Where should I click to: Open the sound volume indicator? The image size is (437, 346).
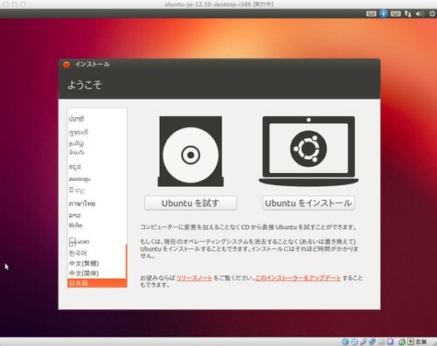[x=420, y=14]
